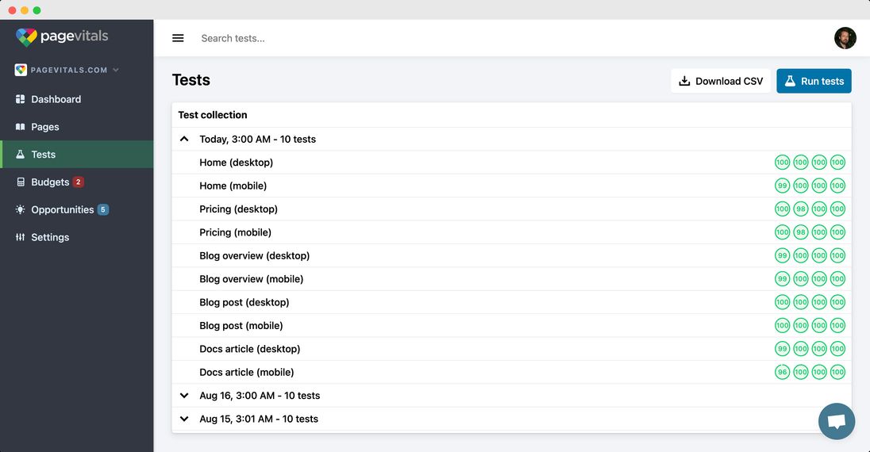Click the PageVitals logo
This screenshot has height=452, width=870.
[62, 36]
